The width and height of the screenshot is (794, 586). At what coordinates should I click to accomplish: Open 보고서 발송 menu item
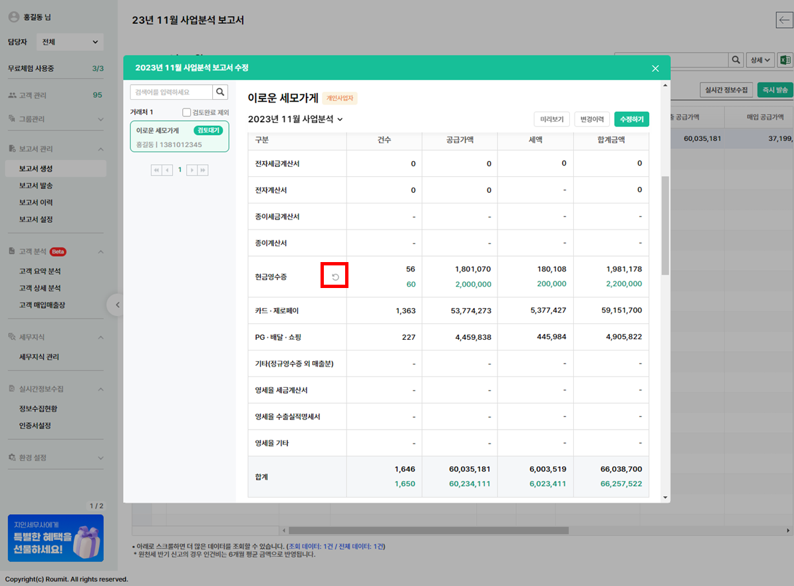pyautogui.click(x=36, y=186)
